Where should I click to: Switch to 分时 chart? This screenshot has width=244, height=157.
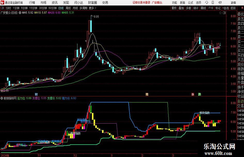(x=9, y=8)
